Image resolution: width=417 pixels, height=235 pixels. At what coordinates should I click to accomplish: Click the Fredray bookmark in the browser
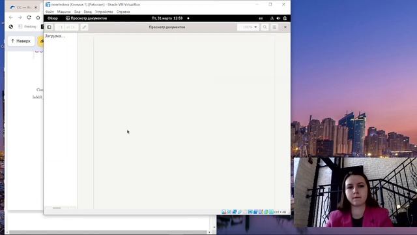[x=27, y=26]
